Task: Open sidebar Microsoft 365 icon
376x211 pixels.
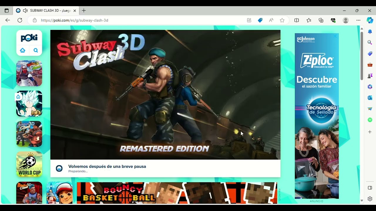Action: (370, 87)
